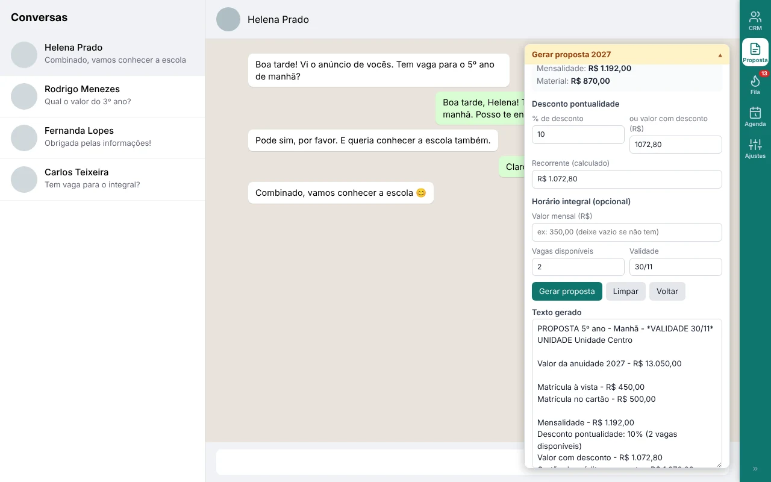Image resolution: width=771 pixels, height=482 pixels.
Task: Click Fernanda Lopes avatar in list
Action: point(24,138)
